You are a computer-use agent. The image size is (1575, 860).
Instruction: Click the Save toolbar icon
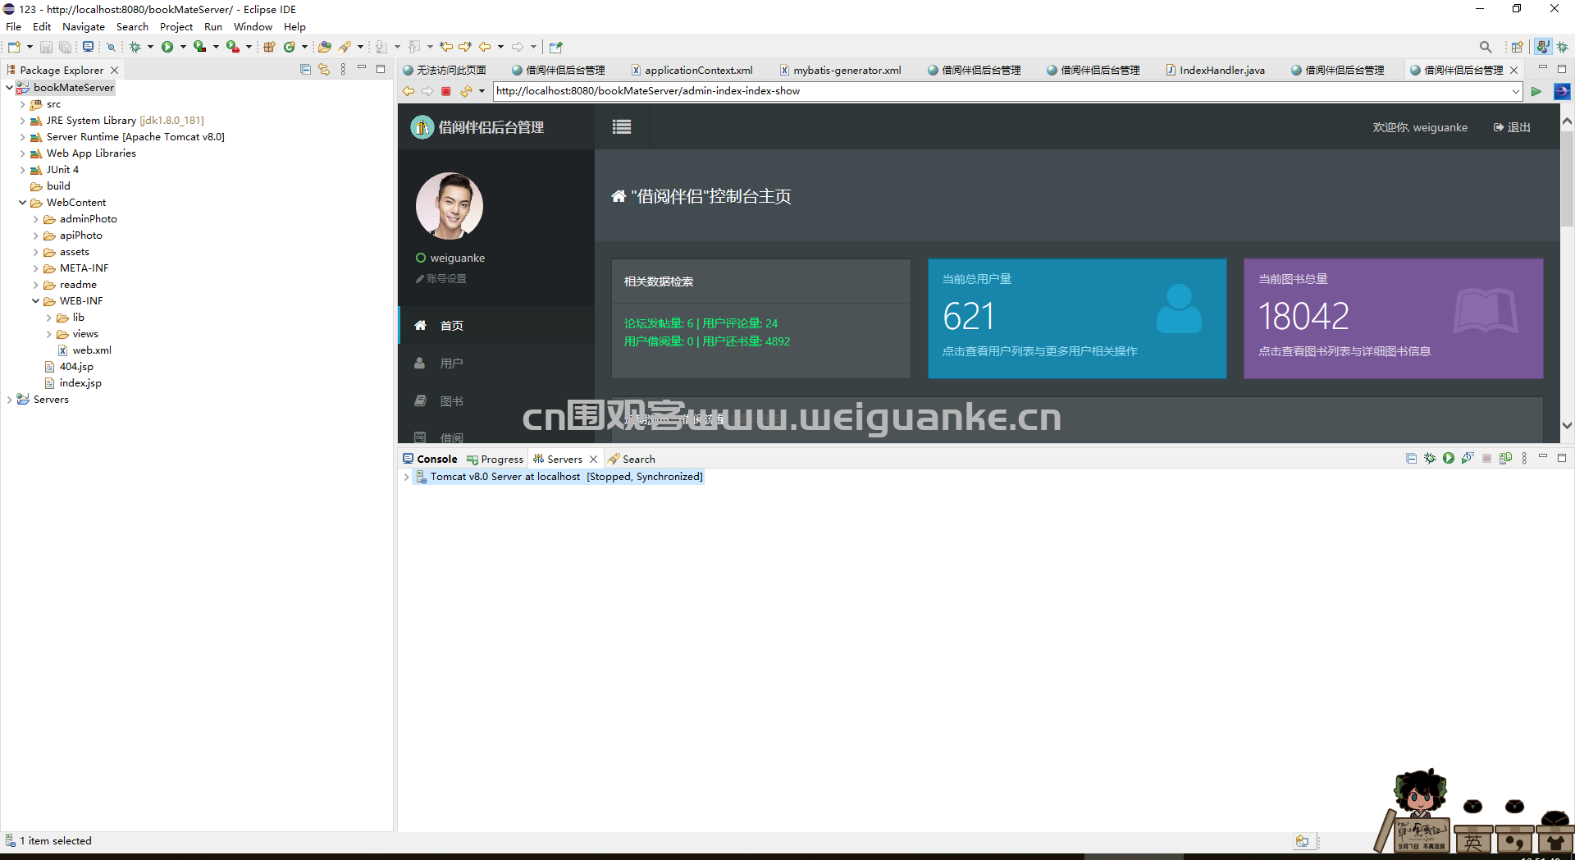coord(46,47)
